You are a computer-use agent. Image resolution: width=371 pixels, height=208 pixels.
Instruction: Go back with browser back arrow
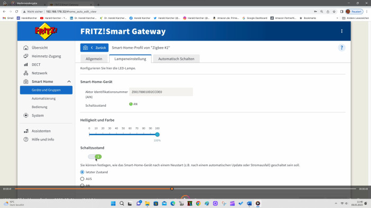tap(4, 11)
